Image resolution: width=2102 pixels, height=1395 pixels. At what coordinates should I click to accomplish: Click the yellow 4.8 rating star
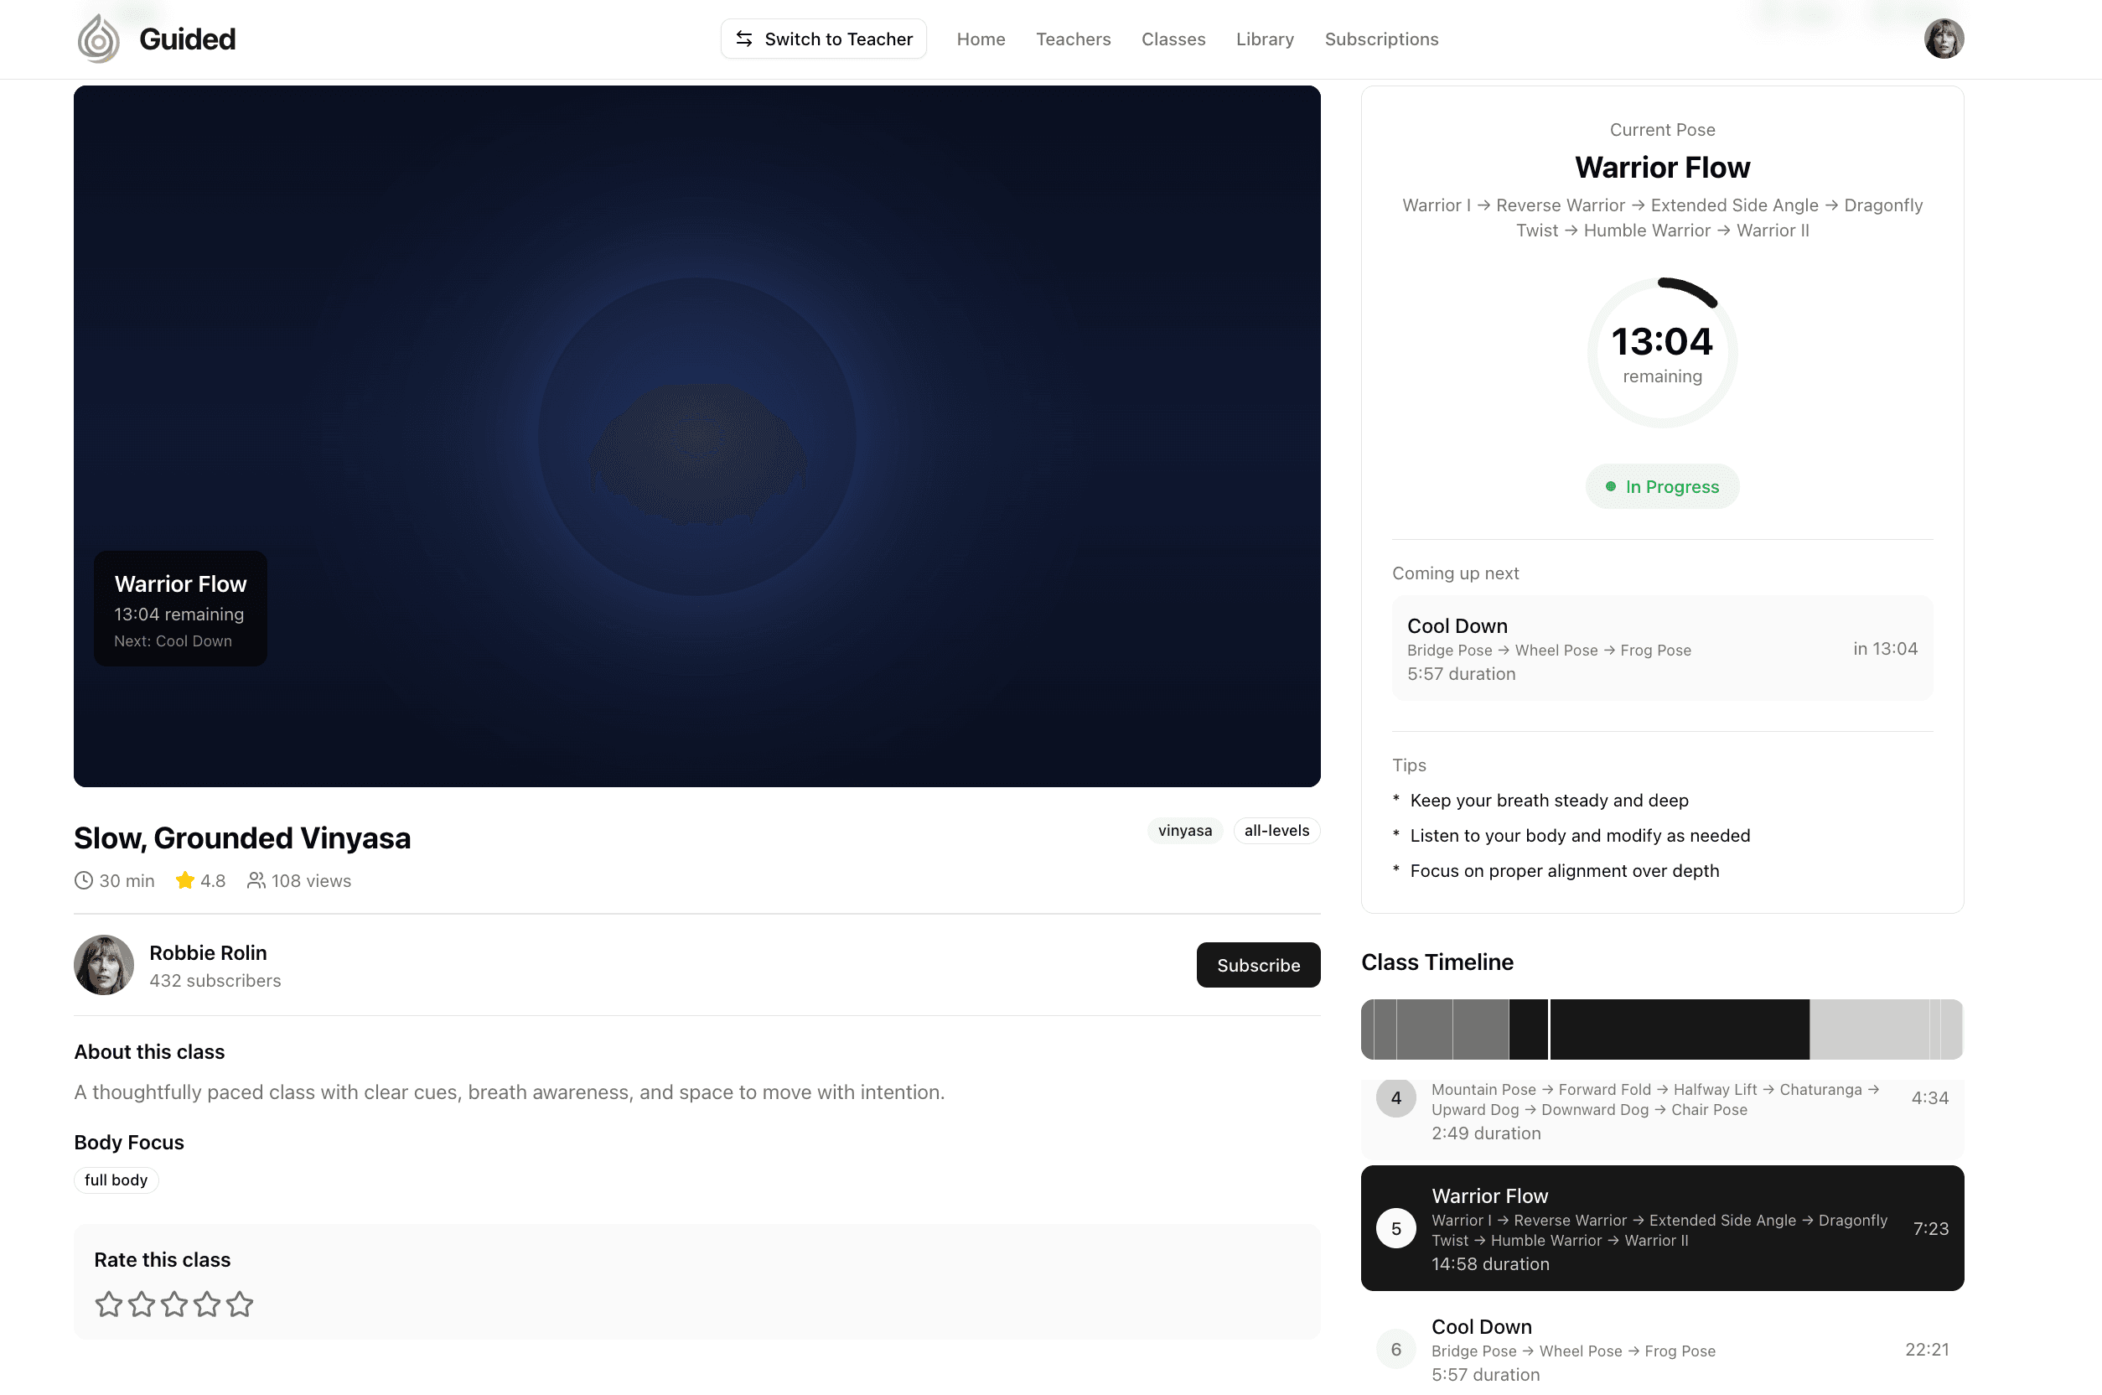pyautogui.click(x=185, y=881)
